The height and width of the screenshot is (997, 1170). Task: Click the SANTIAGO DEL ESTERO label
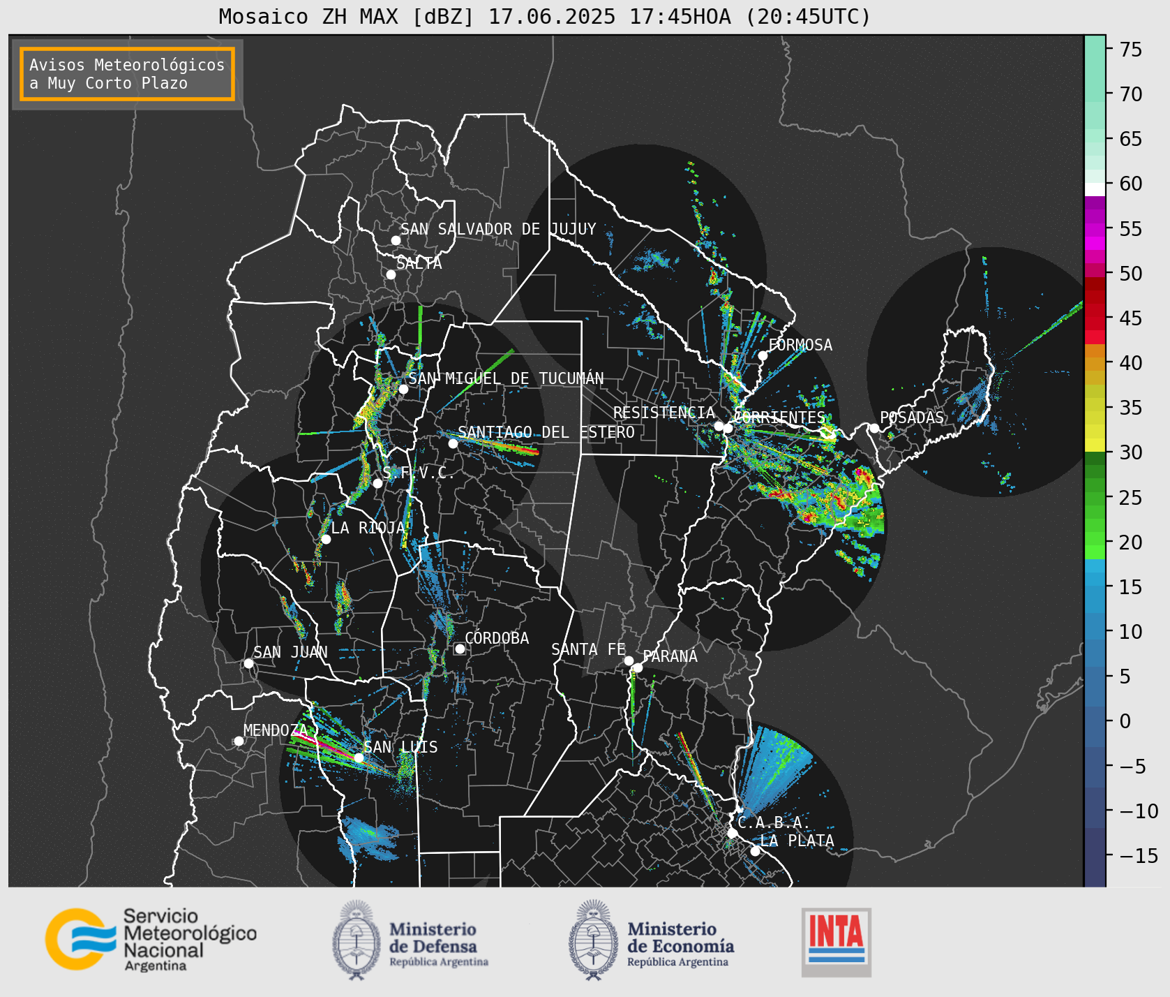(546, 432)
